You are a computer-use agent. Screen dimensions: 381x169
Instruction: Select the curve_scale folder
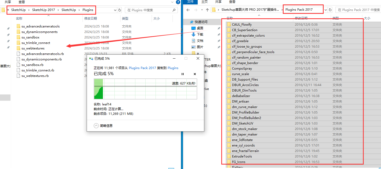pos(240,74)
